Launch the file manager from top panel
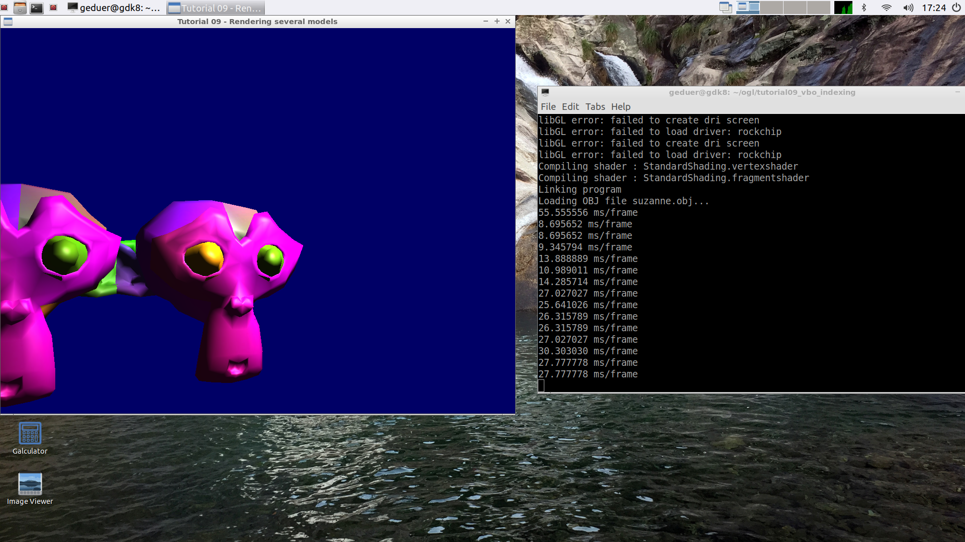The height and width of the screenshot is (542, 965). 20,8
